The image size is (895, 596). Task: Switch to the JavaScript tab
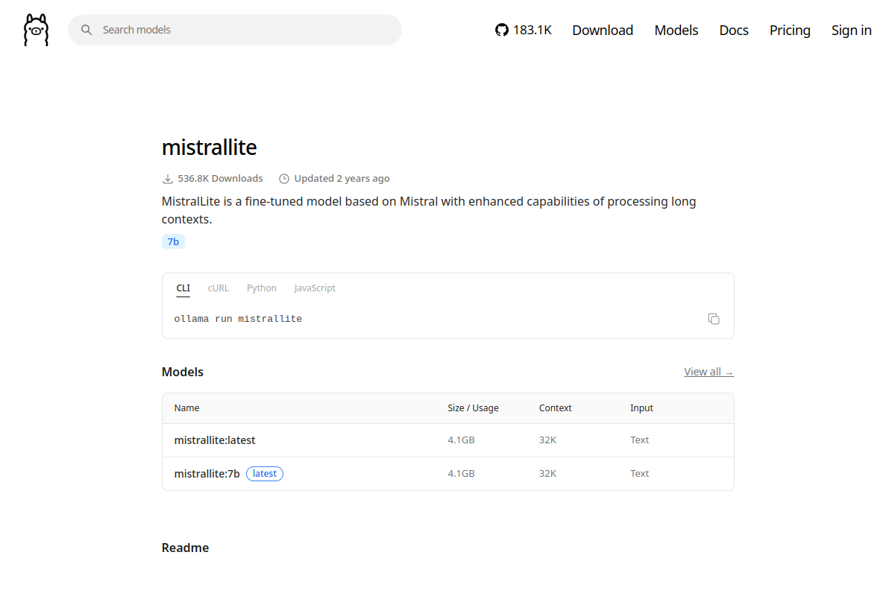[x=315, y=288]
